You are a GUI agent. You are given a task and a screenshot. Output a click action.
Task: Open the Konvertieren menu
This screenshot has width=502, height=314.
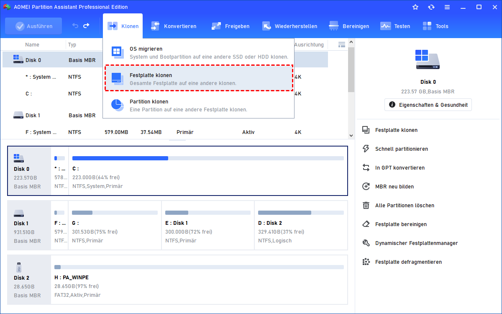click(x=174, y=26)
